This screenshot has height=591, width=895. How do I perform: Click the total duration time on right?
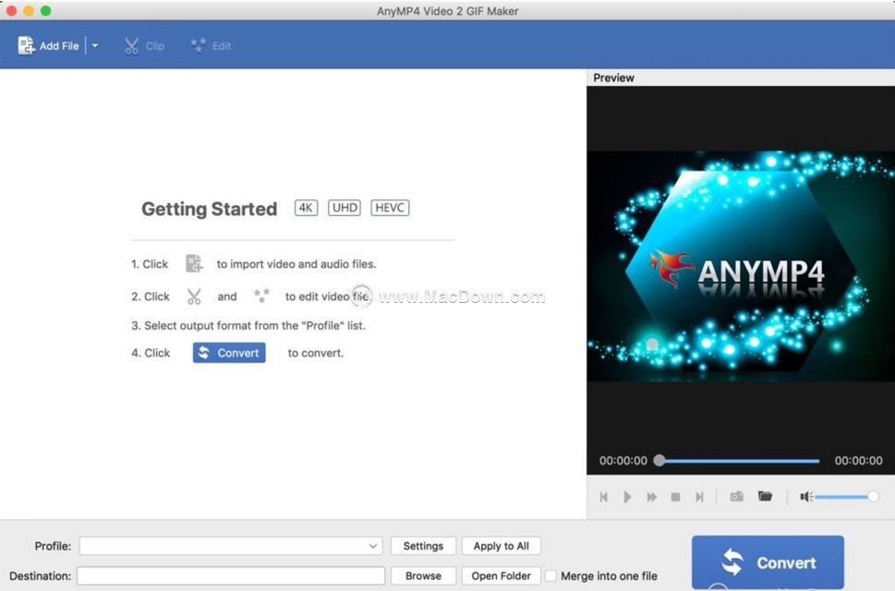858,461
